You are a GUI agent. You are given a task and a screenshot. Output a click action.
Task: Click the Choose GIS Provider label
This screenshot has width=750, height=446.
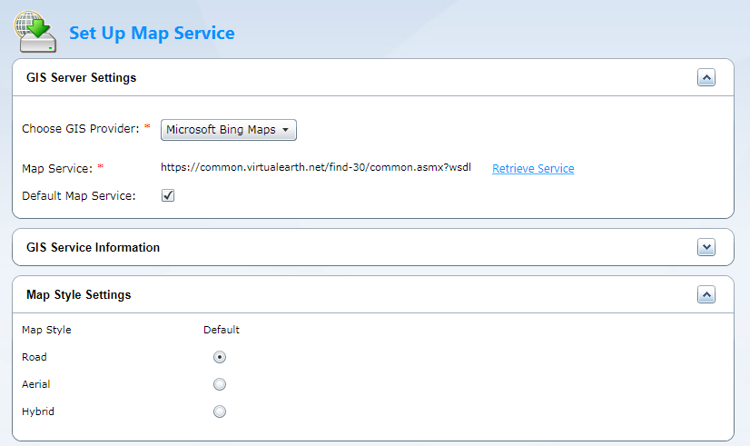pyautogui.click(x=80, y=129)
